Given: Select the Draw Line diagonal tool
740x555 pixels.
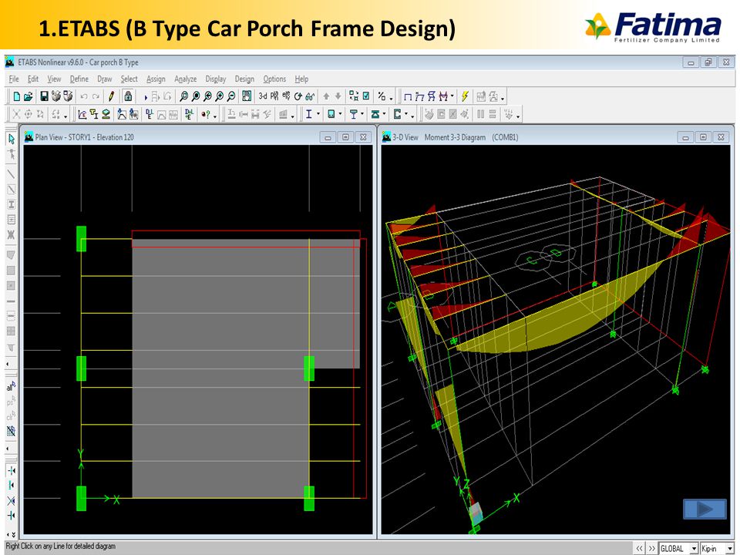Looking at the screenshot, I should click(12, 174).
